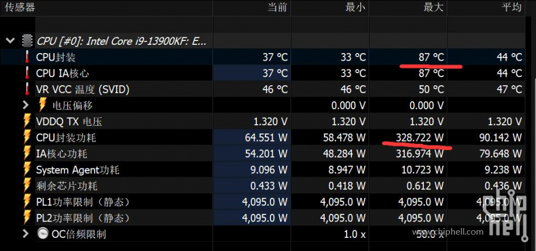
Task: Click the lightning icon for PL2功率限制
Action: point(27,218)
